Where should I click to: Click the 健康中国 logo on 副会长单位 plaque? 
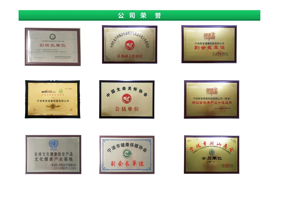[x=209, y=36]
